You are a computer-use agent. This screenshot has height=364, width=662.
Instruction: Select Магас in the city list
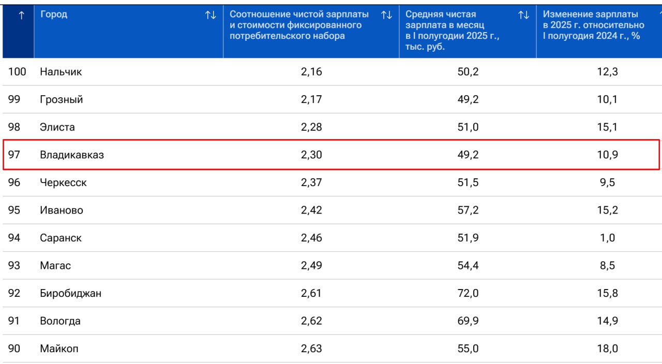point(55,266)
